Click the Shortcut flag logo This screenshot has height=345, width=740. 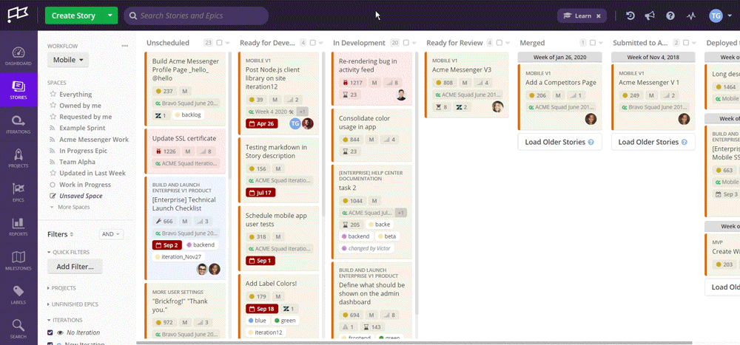pyautogui.click(x=18, y=15)
